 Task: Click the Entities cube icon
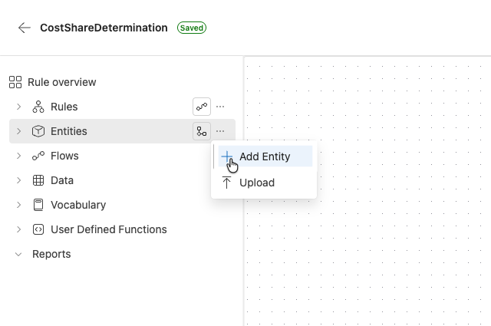[38, 131]
